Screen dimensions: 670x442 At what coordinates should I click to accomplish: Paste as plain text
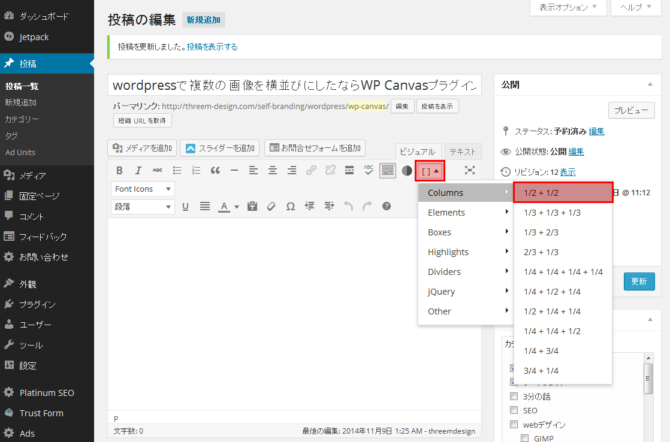click(x=252, y=207)
